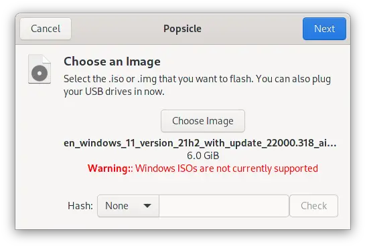Click the bold Warning:: word
Screen dimensions: 365x246
[x=110, y=168]
